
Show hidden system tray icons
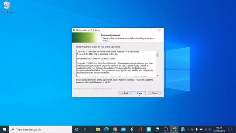(x=188, y=129)
